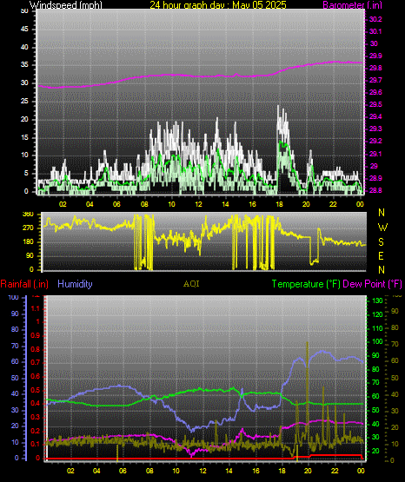Click wind direction axis value 180
This screenshot has height=482, width=405.
click(29, 242)
